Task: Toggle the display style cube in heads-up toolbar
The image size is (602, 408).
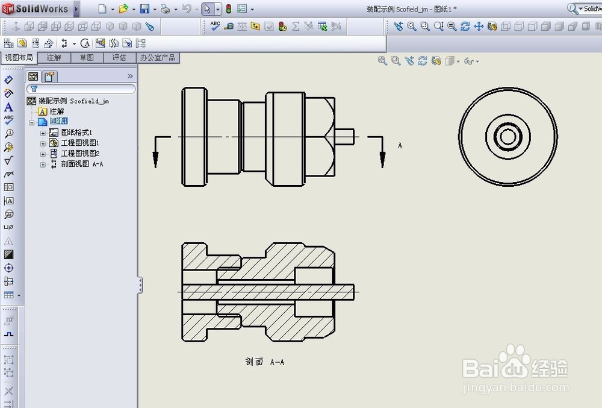Action: click(450, 61)
